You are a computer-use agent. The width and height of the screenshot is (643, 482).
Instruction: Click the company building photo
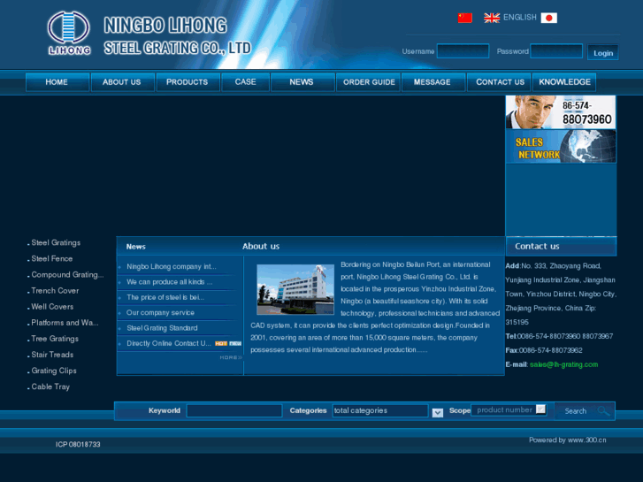click(295, 289)
